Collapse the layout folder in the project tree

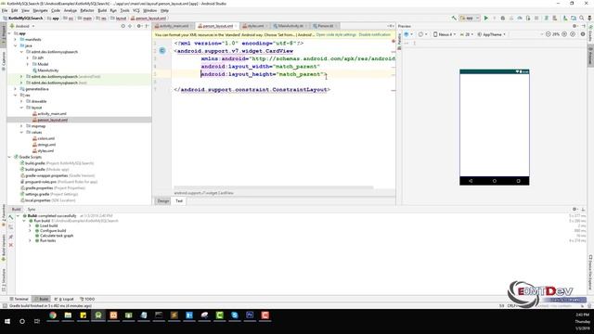(x=21, y=108)
